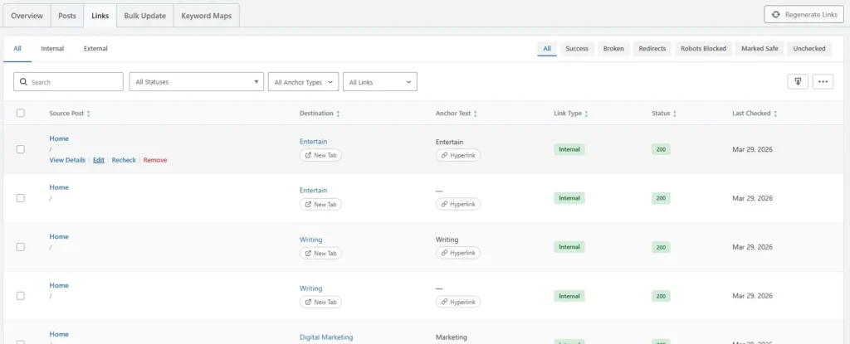Select the checkbox for Writing row
This screenshot has height=344, width=850.
pos(21,247)
